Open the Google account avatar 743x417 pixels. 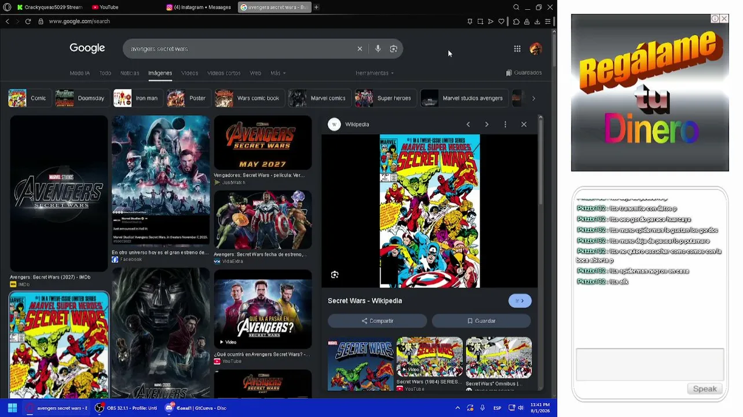point(536,49)
